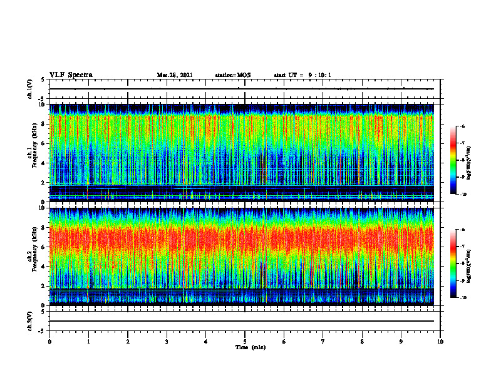Click the "ch.1(V)" axis label
Screen dimensions: 496x383
30,89
